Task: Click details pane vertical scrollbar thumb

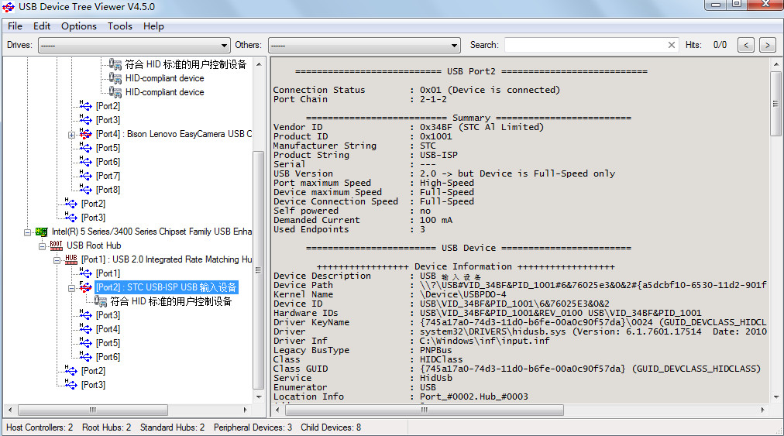Action: 775,104
